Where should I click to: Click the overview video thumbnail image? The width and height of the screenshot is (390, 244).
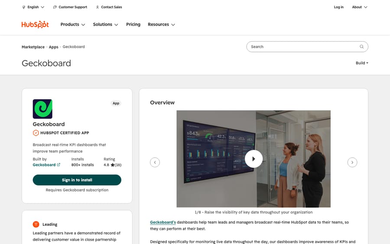253,159
